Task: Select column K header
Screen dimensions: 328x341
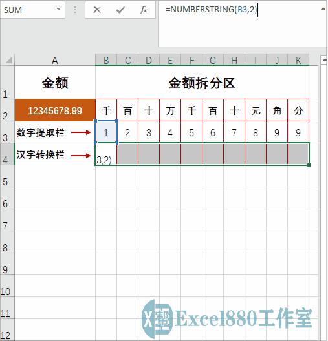Action: click(298, 60)
